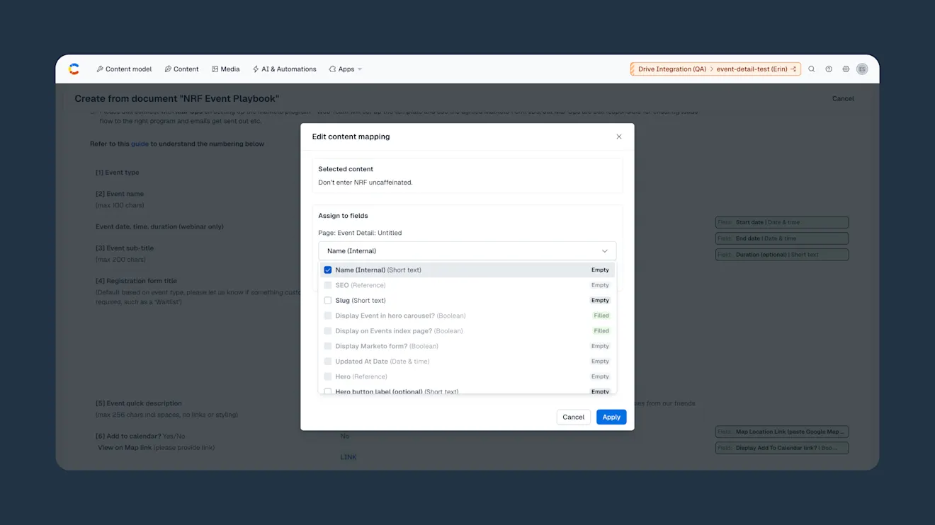Check Hero button label (optional) checkbox
Viewport: 935px width, 525px height.
click(x=328, y=391)
